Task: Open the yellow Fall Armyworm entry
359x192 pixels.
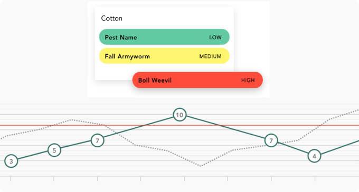Action: 164,56
